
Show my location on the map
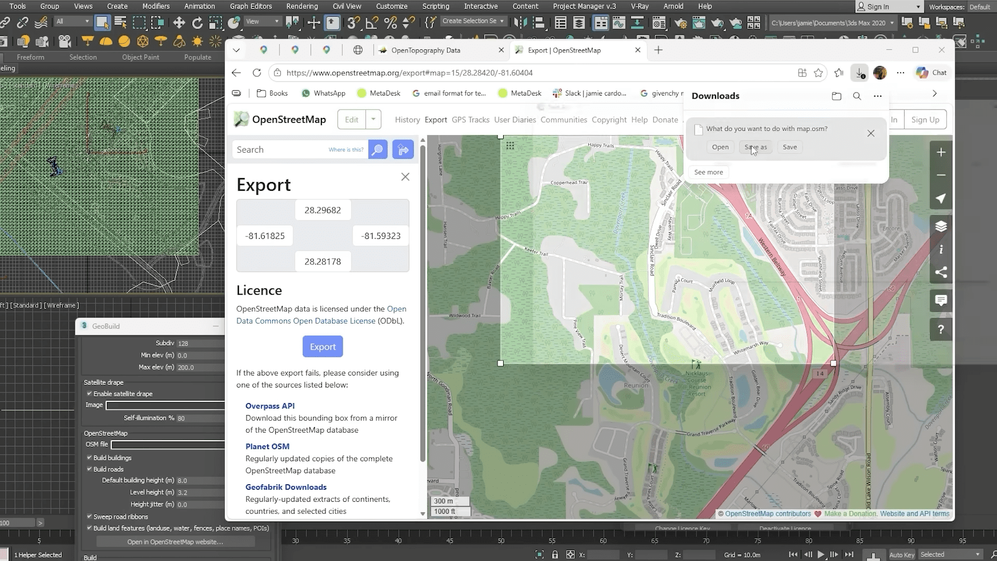point(941,198)
